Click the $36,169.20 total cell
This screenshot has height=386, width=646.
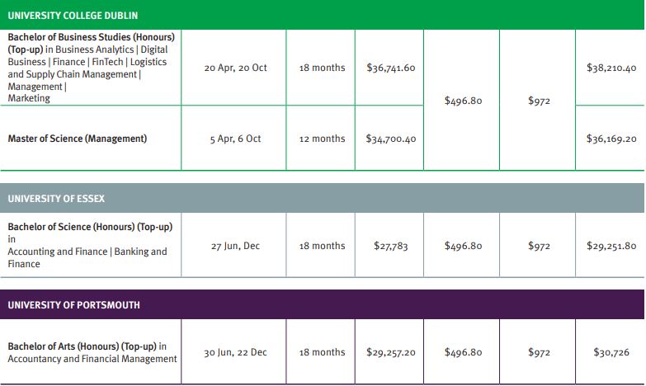pos(611,139)
